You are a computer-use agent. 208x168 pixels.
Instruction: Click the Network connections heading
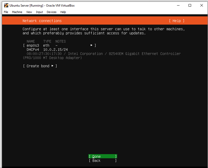42,21
